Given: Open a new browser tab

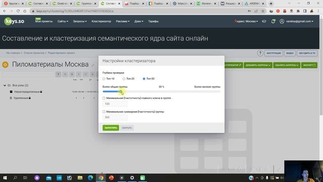Looking at the screenshot, I should [271, 4].
